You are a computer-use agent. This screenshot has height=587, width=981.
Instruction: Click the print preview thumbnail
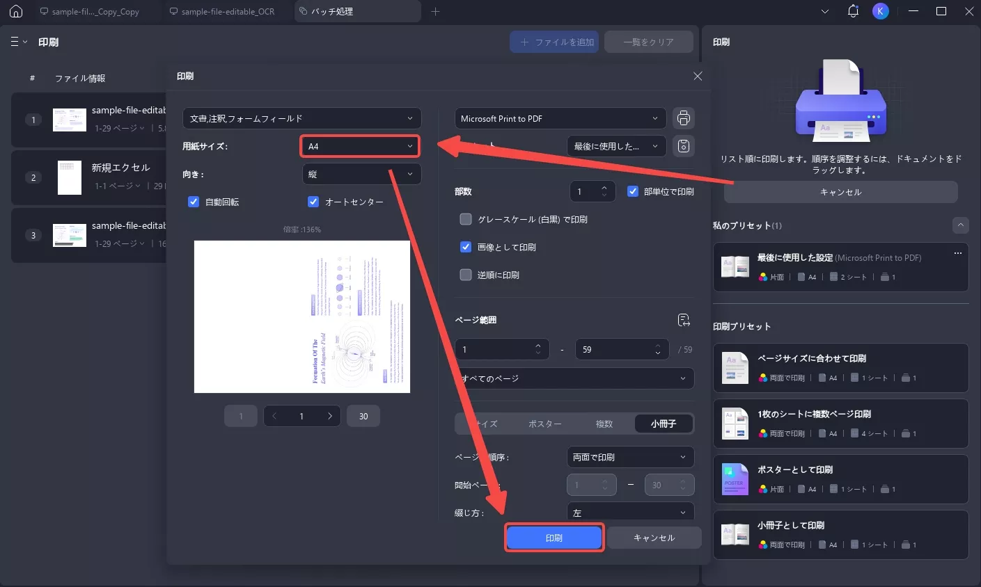coord(302,316)
